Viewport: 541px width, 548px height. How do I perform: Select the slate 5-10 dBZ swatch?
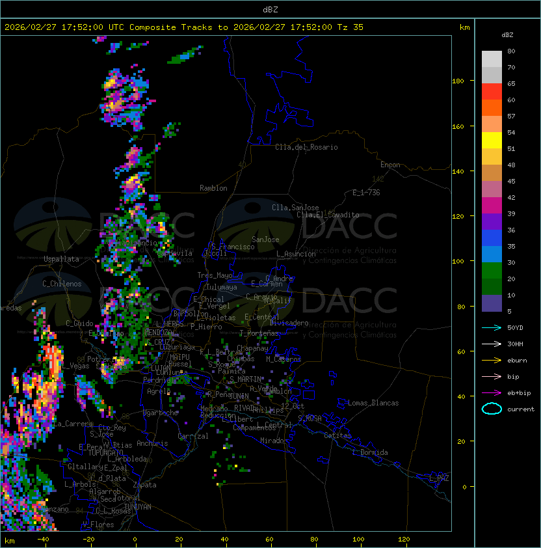(492, 303)
